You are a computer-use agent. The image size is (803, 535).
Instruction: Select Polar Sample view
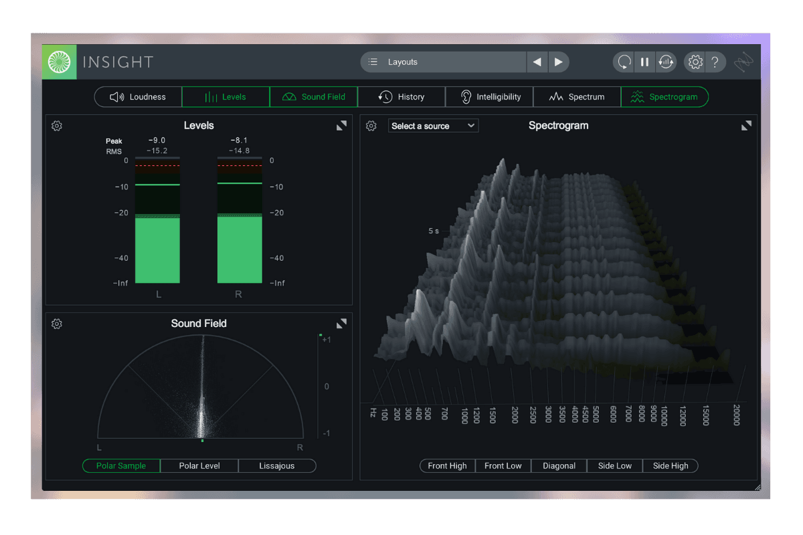click(x=121, y=466)
